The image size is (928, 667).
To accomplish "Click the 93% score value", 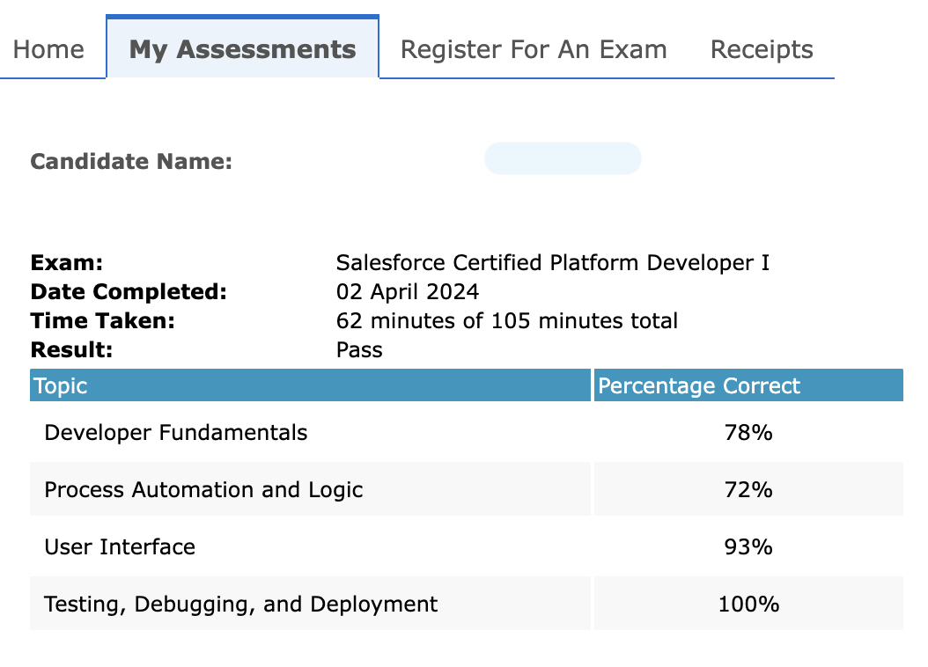I will pos(748,547).
